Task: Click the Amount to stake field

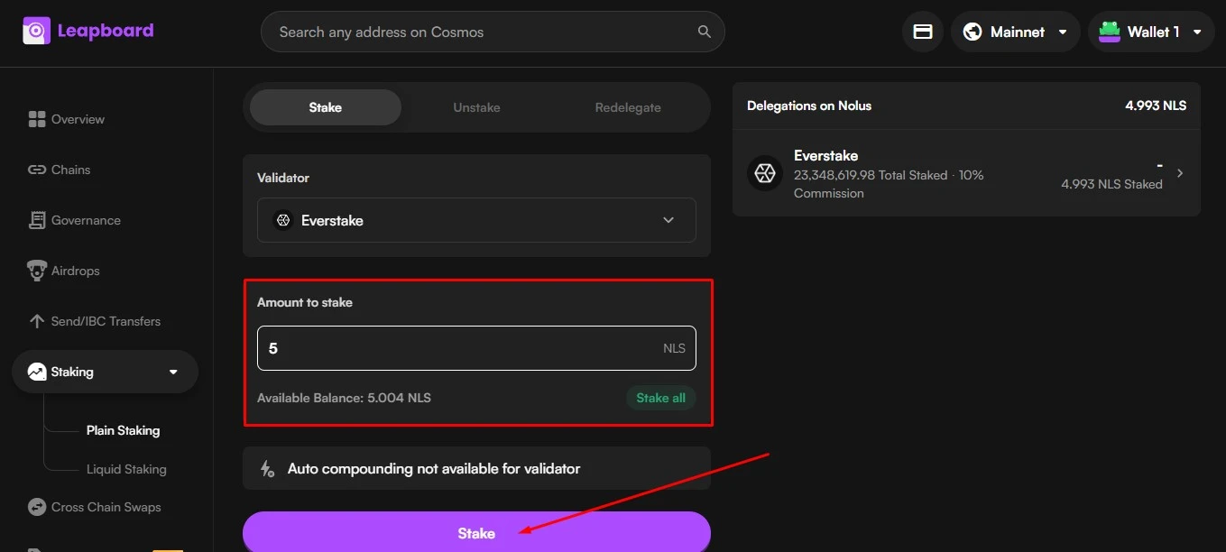Action: [x=476, y=348]
